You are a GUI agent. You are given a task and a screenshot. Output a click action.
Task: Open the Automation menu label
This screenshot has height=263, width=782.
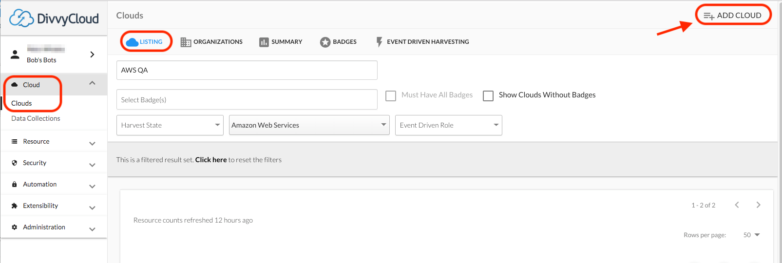(40, 184)
